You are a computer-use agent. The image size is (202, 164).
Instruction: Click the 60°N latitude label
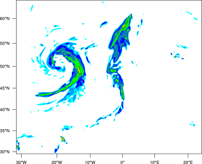tap(5, 18)
